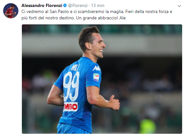Expand the tweet options chevron

(179, 6)
